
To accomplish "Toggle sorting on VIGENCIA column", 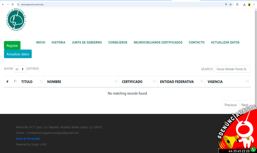I will pyautogui.click(x=228, y=81).
